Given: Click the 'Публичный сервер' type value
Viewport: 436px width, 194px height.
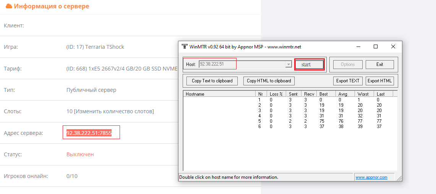Looking at the screenshot, I should coord(91,90).
